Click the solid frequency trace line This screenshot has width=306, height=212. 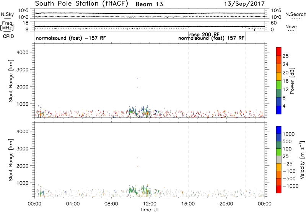150,26
